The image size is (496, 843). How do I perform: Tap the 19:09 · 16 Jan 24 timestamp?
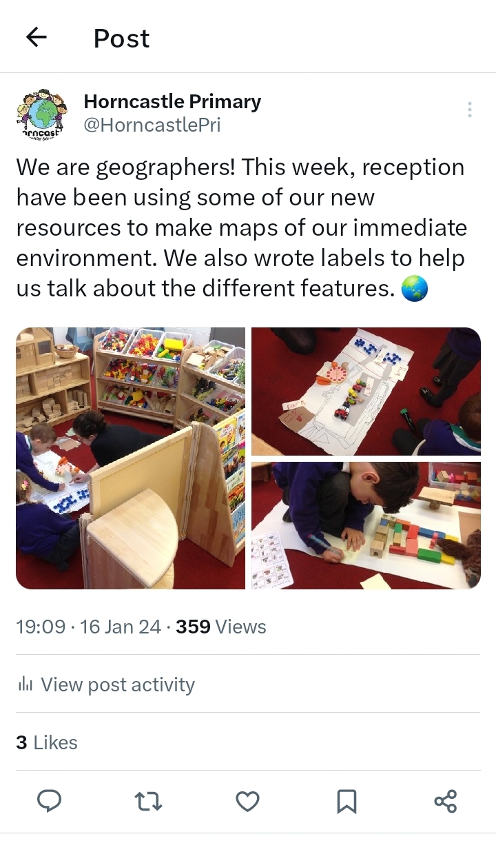89,627
